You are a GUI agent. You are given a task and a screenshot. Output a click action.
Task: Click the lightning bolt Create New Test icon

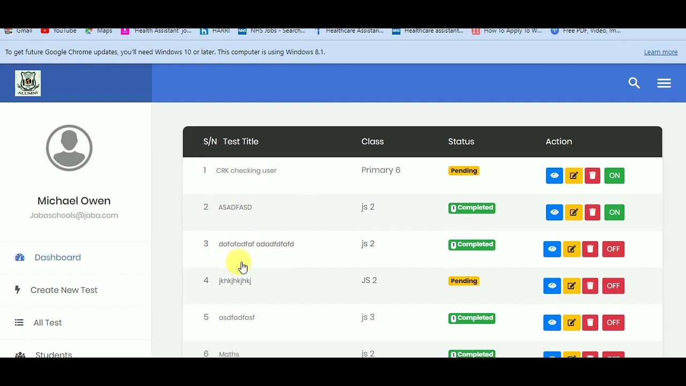17,290
